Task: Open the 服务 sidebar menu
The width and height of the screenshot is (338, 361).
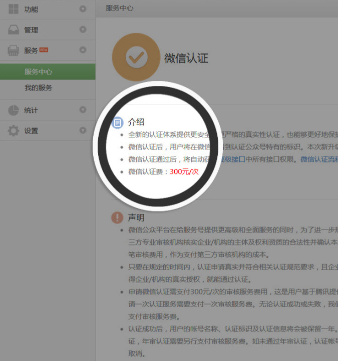Action: (48, 50)
